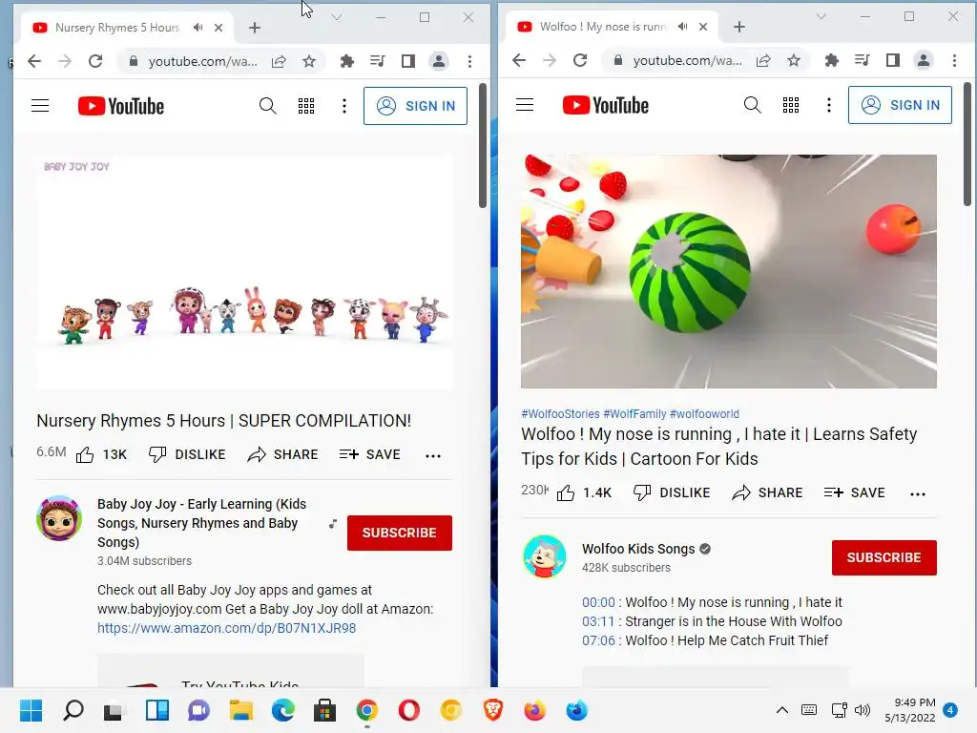The height and width of the screenshot is (733, 977).
Task: Open tab search chevron in right window
Action: coord(821,17)
